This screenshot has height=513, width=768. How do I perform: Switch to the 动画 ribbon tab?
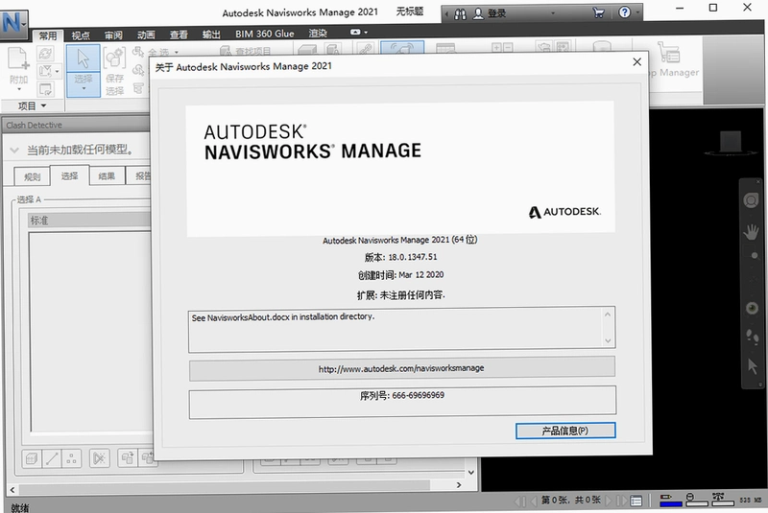(x=146, y=35)
